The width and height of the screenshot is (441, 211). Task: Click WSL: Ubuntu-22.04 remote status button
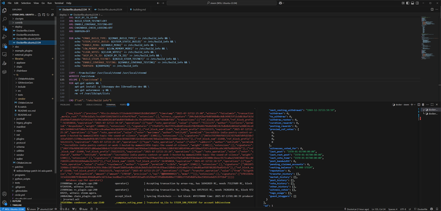coord(13,209)
